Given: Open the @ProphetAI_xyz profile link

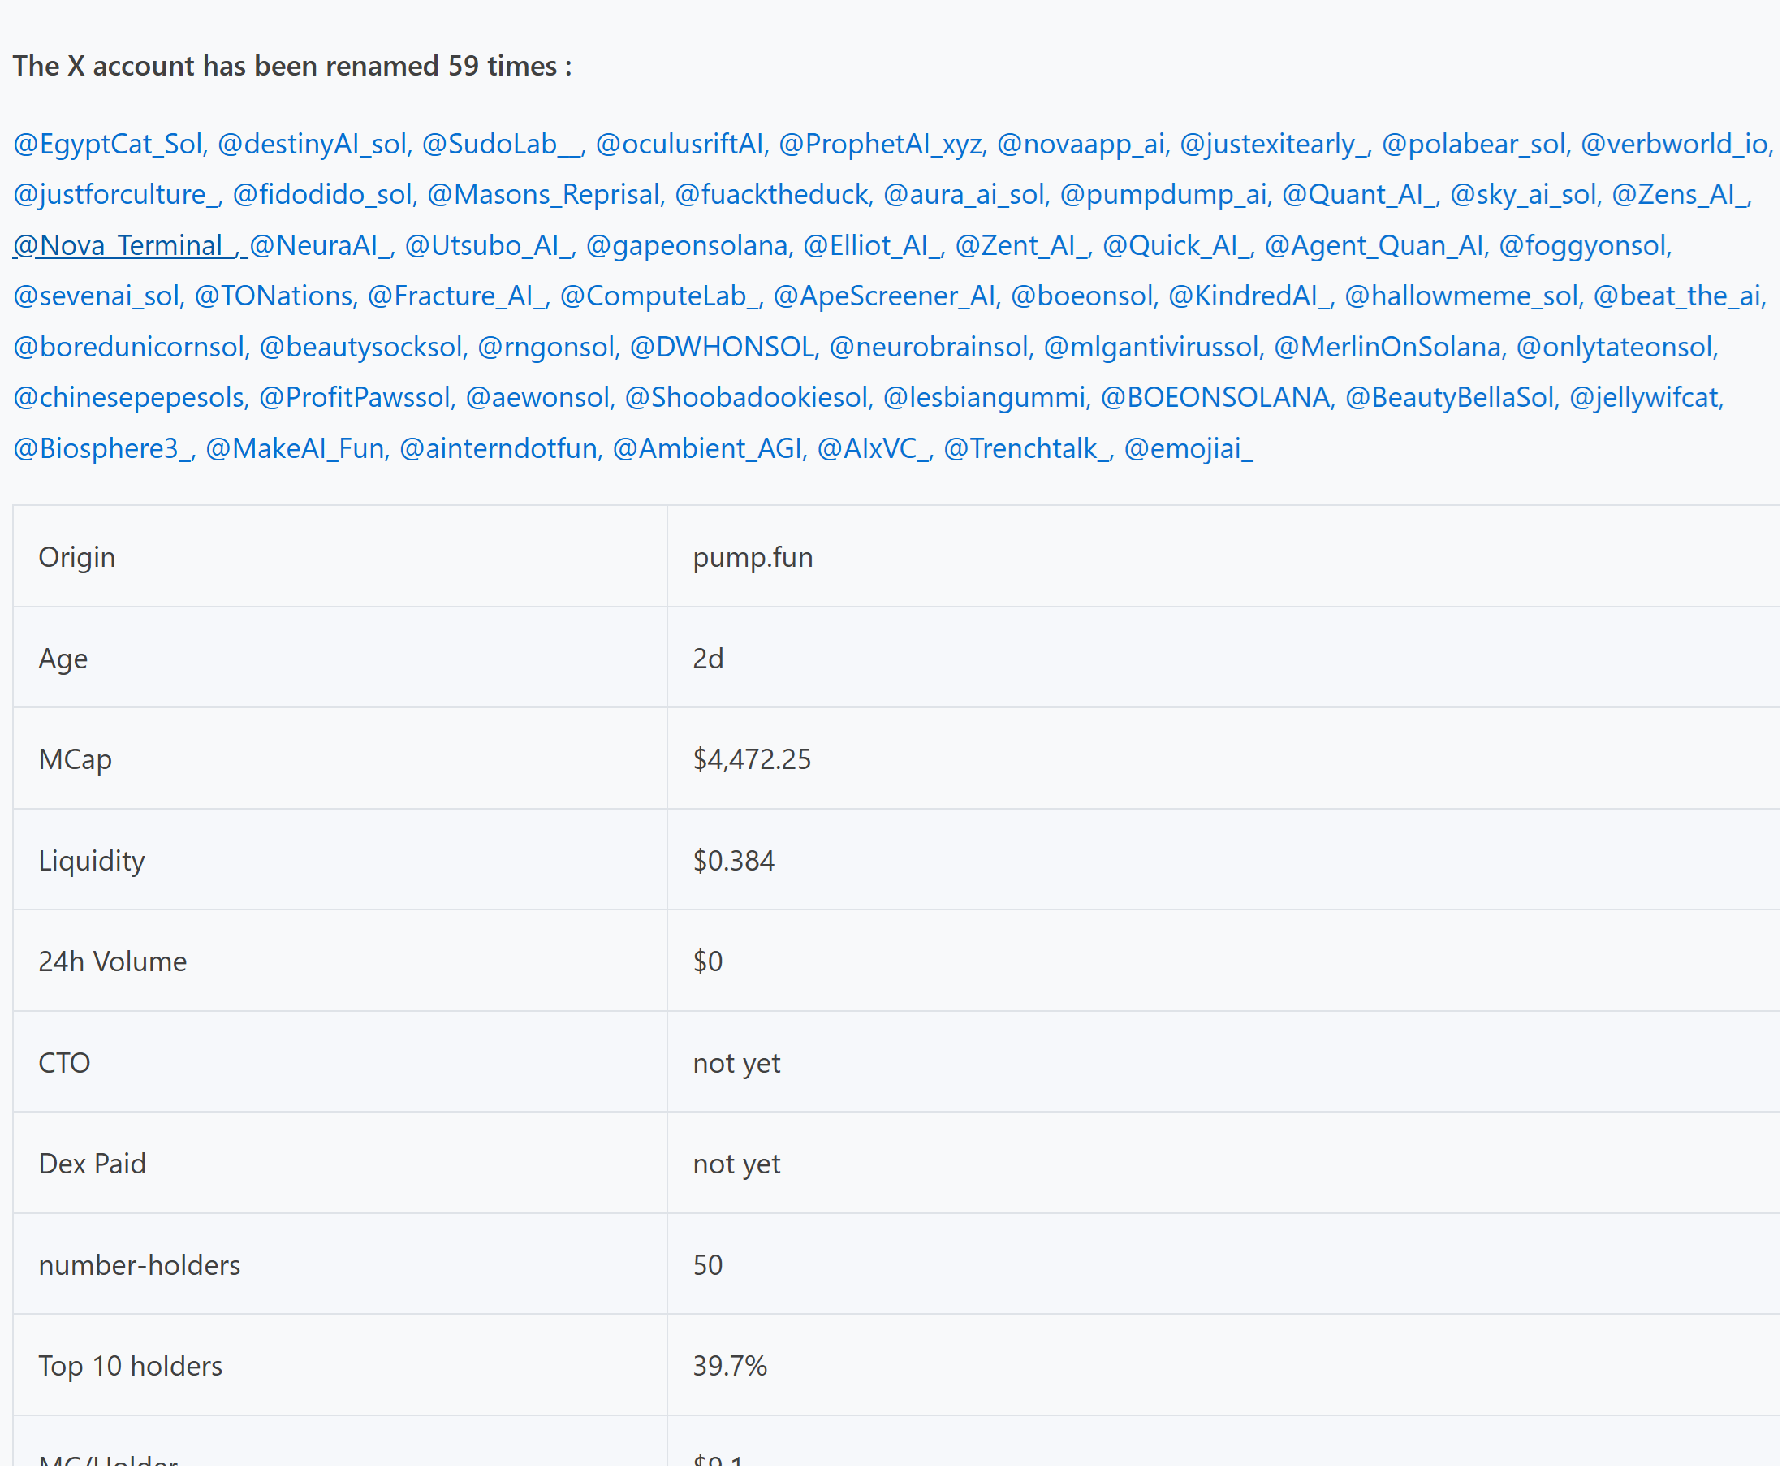Looking at the screenshot, I should pyautogui.click(x=879, y=144).
